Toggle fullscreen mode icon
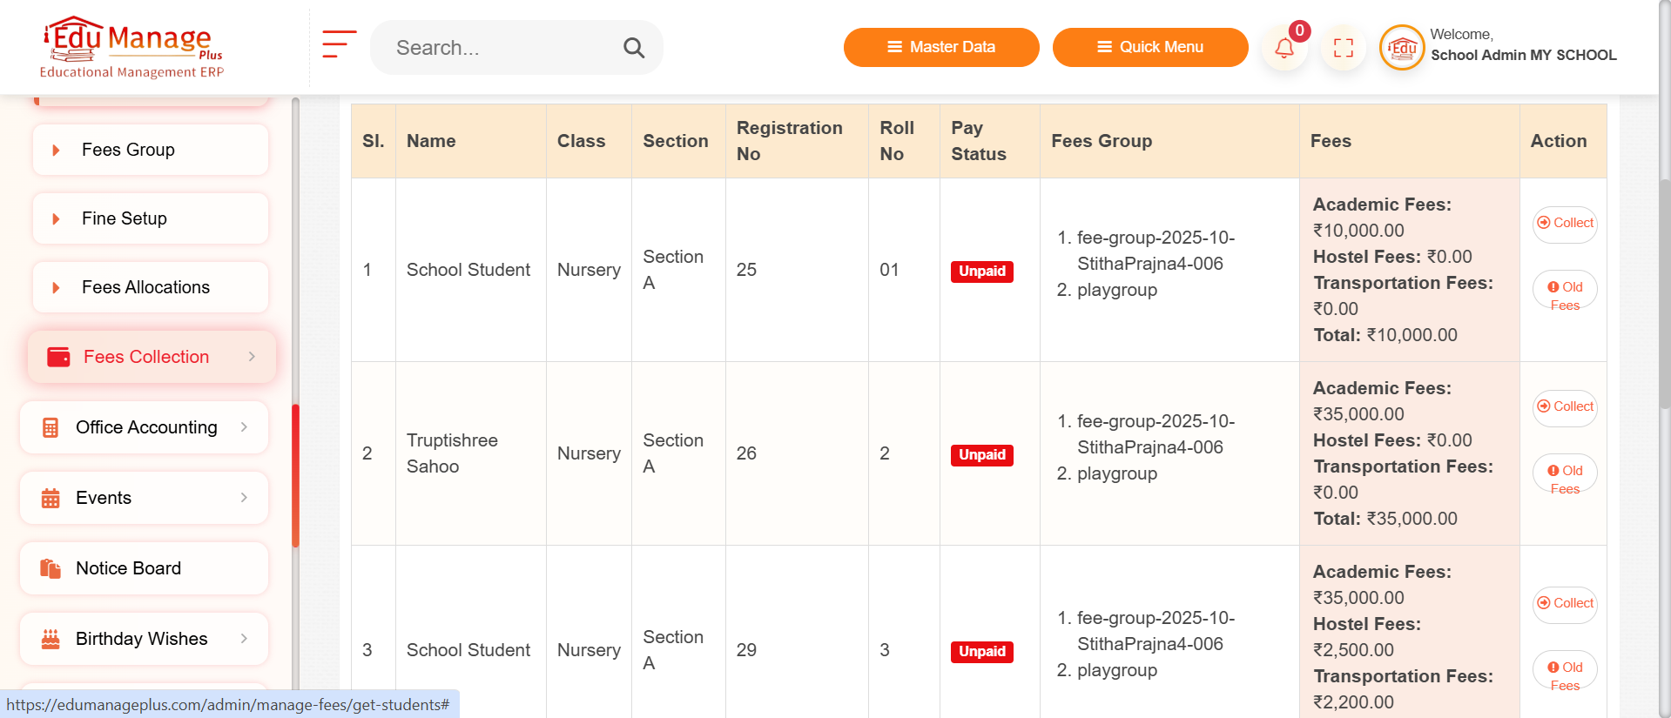 (1344, 48)
